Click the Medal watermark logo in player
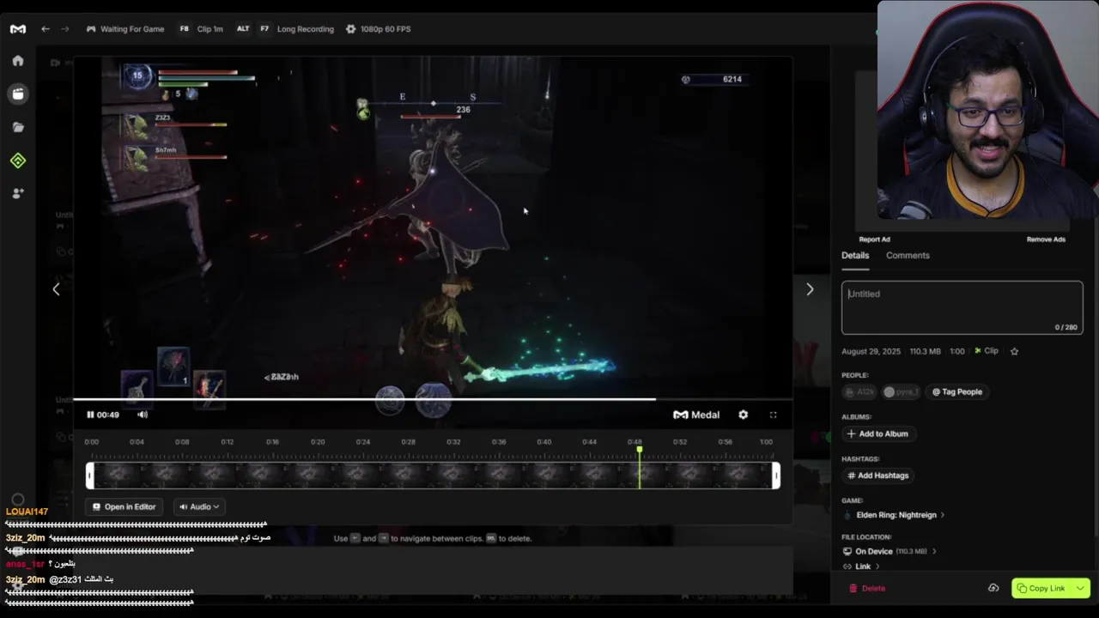 (696, 415)
